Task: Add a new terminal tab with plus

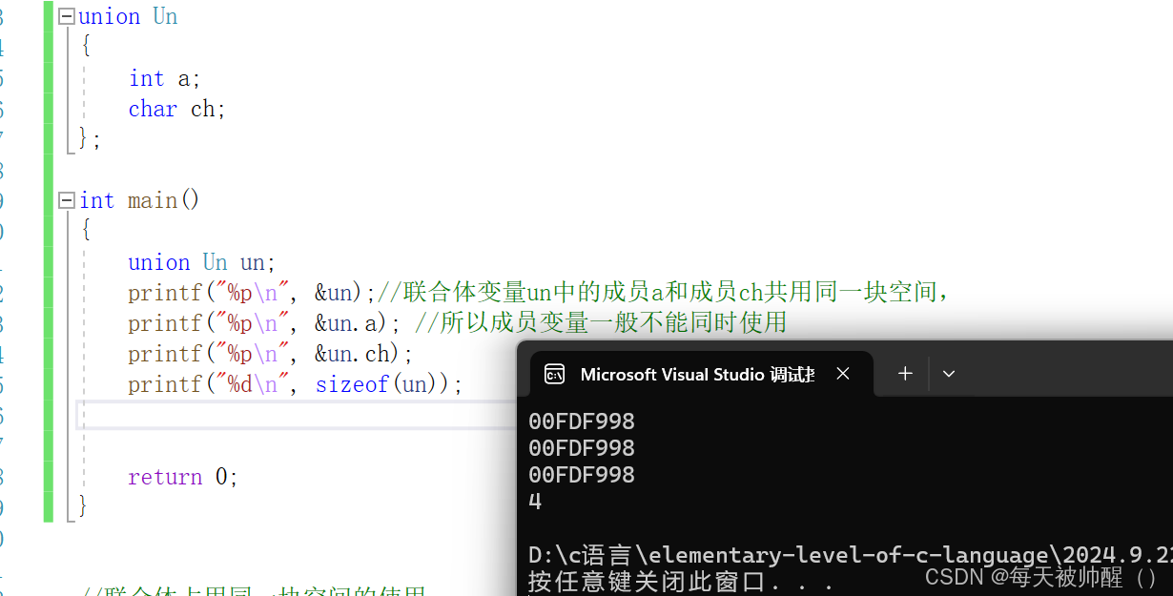Action: click(x=905, y=374)
